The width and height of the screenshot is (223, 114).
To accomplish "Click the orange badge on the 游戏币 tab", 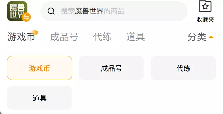I will [x=34, y=32].
